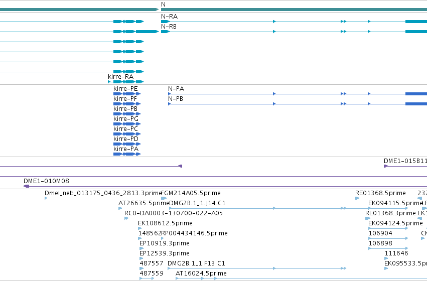Select the DME1-015B11 clone label
Viewport: 427px width, 281px height.
pos(405,161)
